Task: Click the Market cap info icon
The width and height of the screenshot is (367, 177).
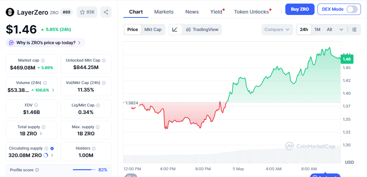Action: tap(42, 60)
